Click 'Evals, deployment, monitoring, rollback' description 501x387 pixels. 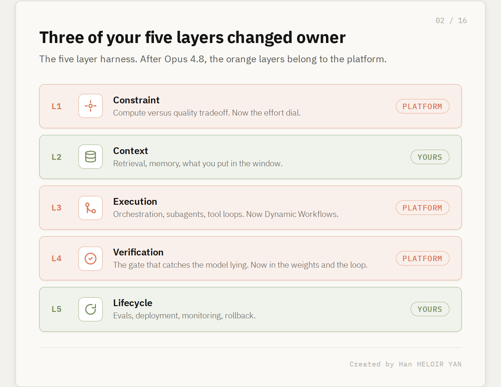coord(184,316)
